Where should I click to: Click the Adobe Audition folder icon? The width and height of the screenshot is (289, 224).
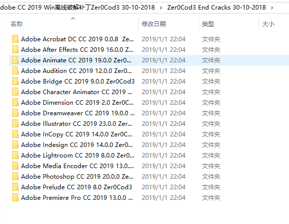15,71
